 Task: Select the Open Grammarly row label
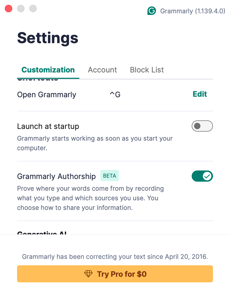[47, 94]
